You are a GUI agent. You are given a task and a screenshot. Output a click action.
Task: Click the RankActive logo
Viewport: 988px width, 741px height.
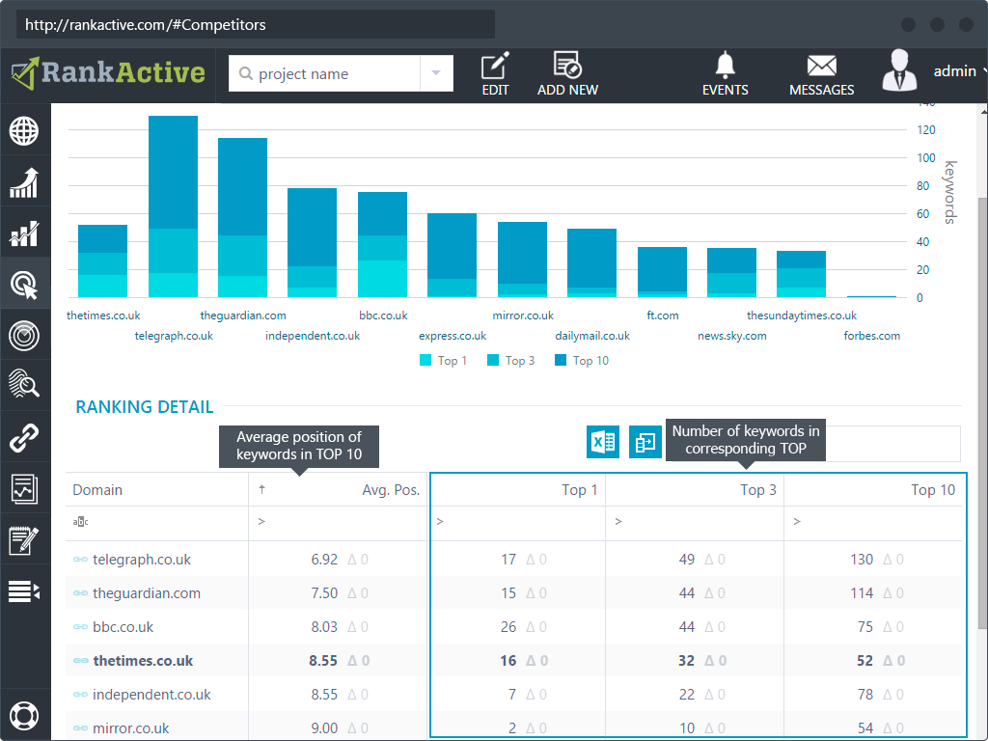click(x=108, y=73)
